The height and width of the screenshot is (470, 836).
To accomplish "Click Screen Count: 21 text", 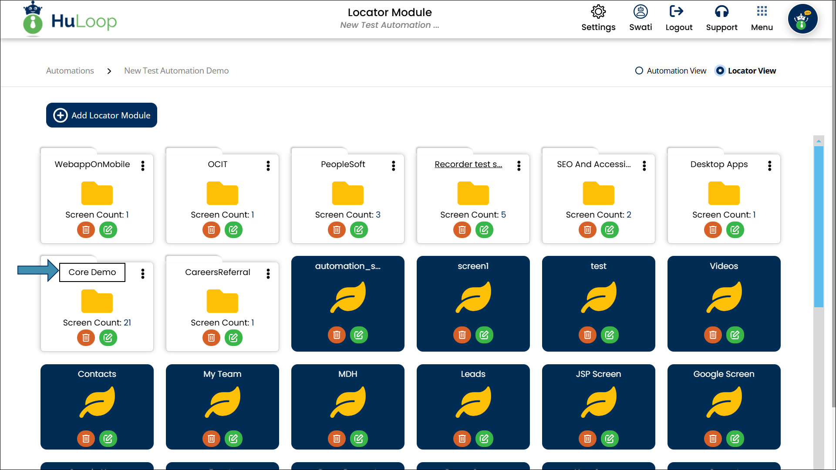I will pyautogui.click(x=97, y=322).
